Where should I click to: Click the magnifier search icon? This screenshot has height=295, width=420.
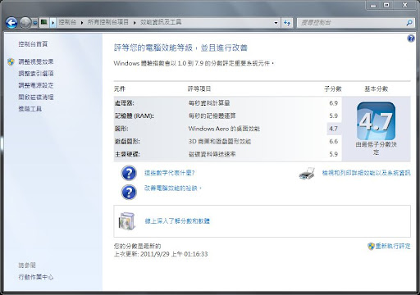pyautogui.click(x=409, y=23)
